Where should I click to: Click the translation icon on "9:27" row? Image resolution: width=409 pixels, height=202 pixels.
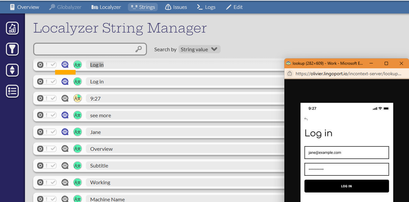click(77, 98)
